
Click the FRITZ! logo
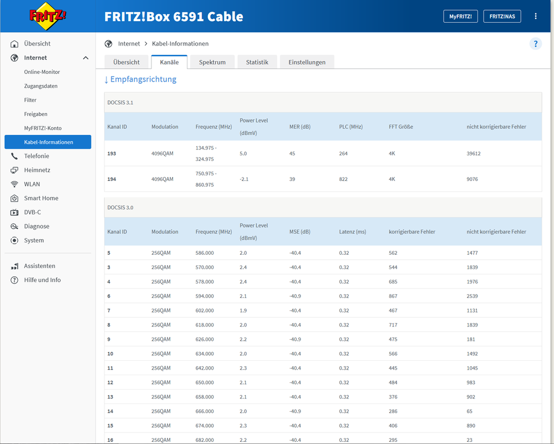(x=48, y=16)
